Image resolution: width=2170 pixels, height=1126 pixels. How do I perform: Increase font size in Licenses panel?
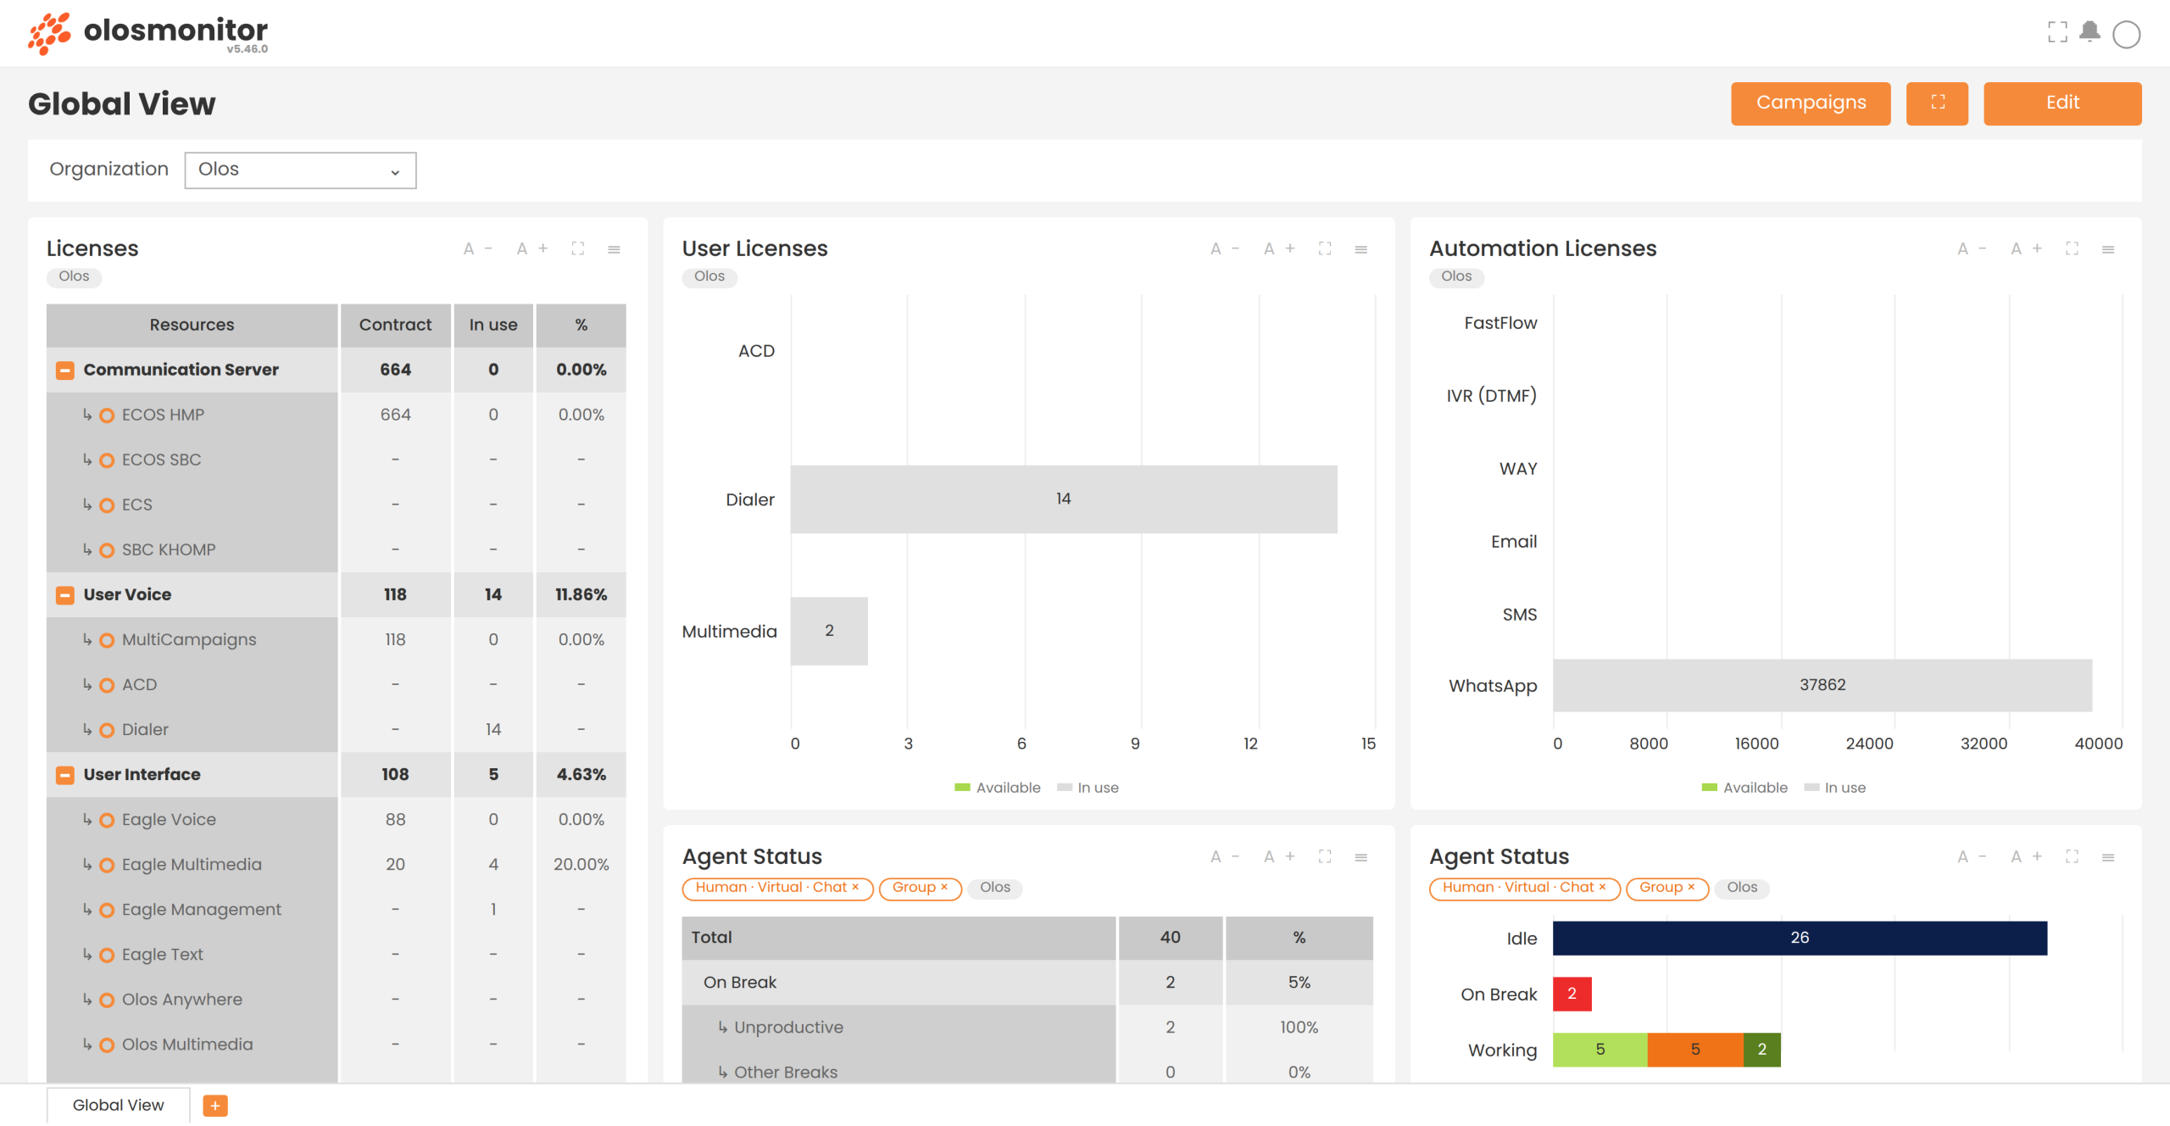click(532, 249)
